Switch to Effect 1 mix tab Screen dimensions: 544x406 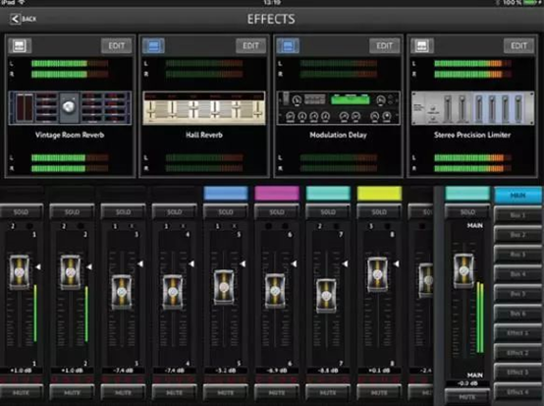click(517, 333)
